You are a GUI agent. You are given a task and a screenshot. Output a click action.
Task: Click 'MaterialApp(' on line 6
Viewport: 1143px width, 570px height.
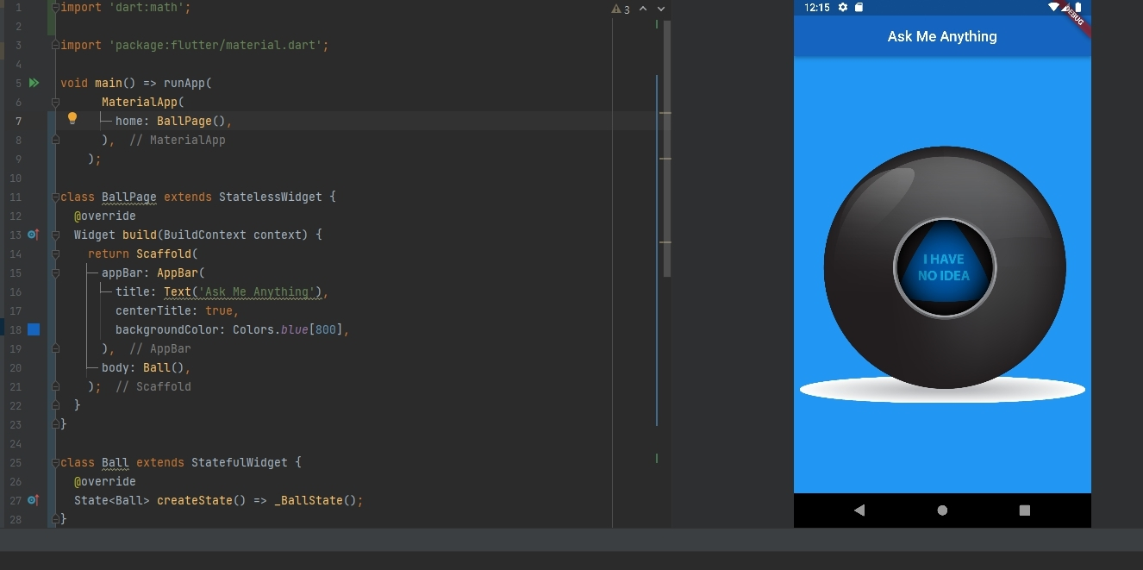(x=143, y=102)
